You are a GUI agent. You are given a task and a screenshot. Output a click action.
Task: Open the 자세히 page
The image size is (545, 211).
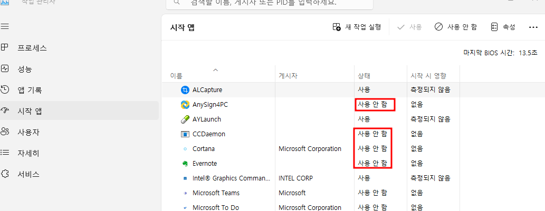pos(79,153)
